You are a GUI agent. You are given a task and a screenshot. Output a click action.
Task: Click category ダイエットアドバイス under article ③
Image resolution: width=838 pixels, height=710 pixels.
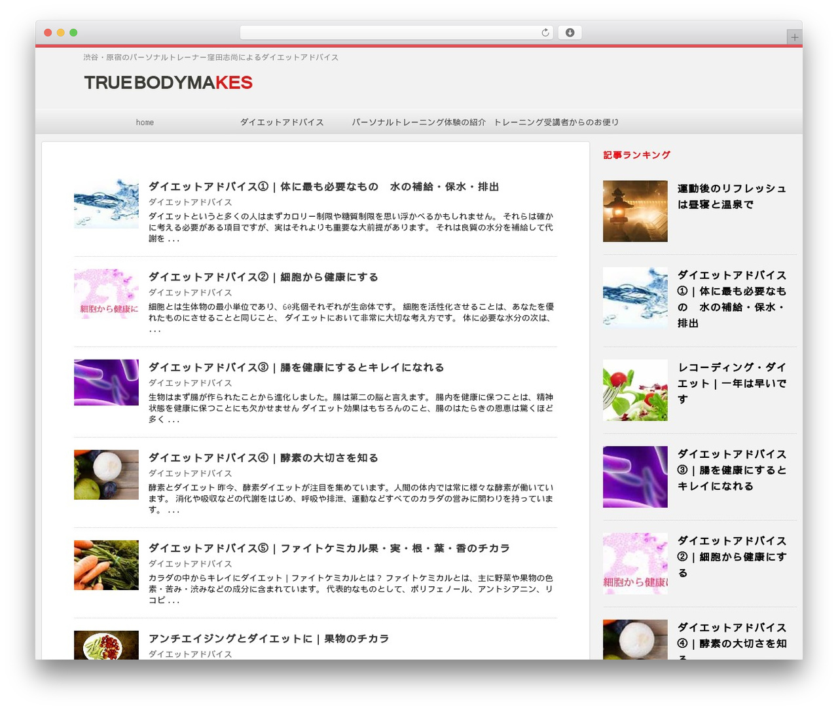190,383
